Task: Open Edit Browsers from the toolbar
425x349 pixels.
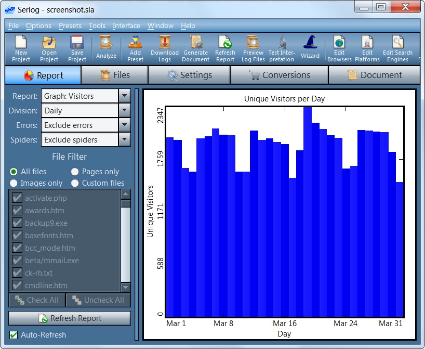Action: point(339,44)
